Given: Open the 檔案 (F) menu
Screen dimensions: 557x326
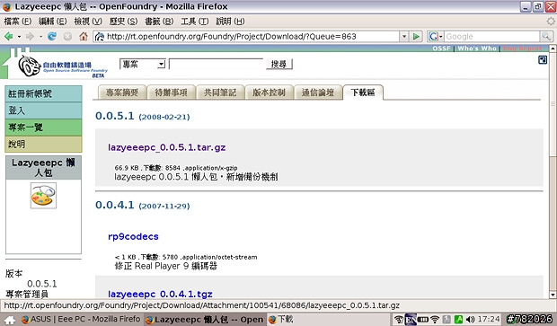Looking at the screenshot, I should pos(17,22).
